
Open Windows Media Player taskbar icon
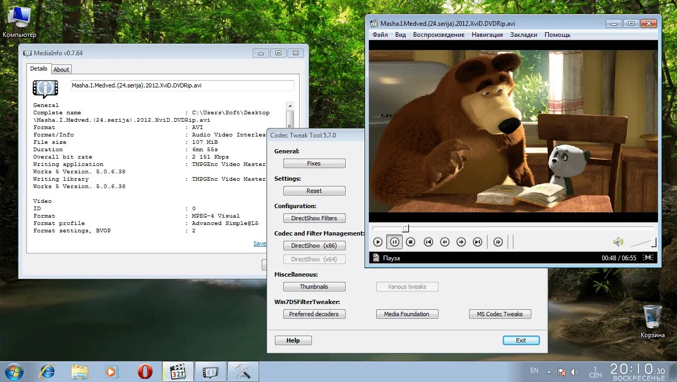pyautogui.click(x=112, y=371)
